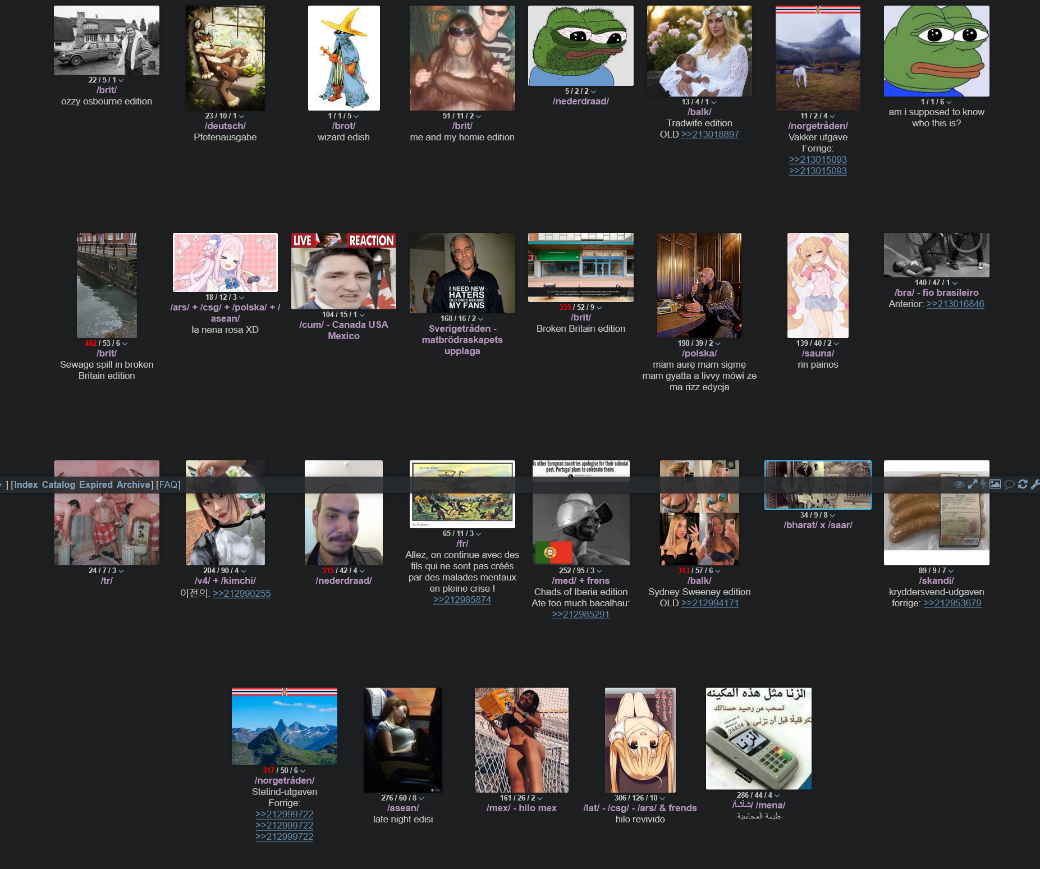Click the lightning bolt icon in the header
The image size is (1040, 869).
983,484
